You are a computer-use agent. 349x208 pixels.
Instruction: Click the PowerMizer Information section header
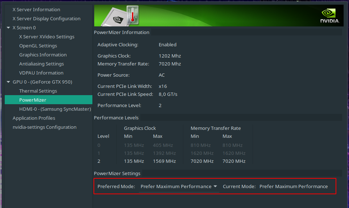(121, 33)
